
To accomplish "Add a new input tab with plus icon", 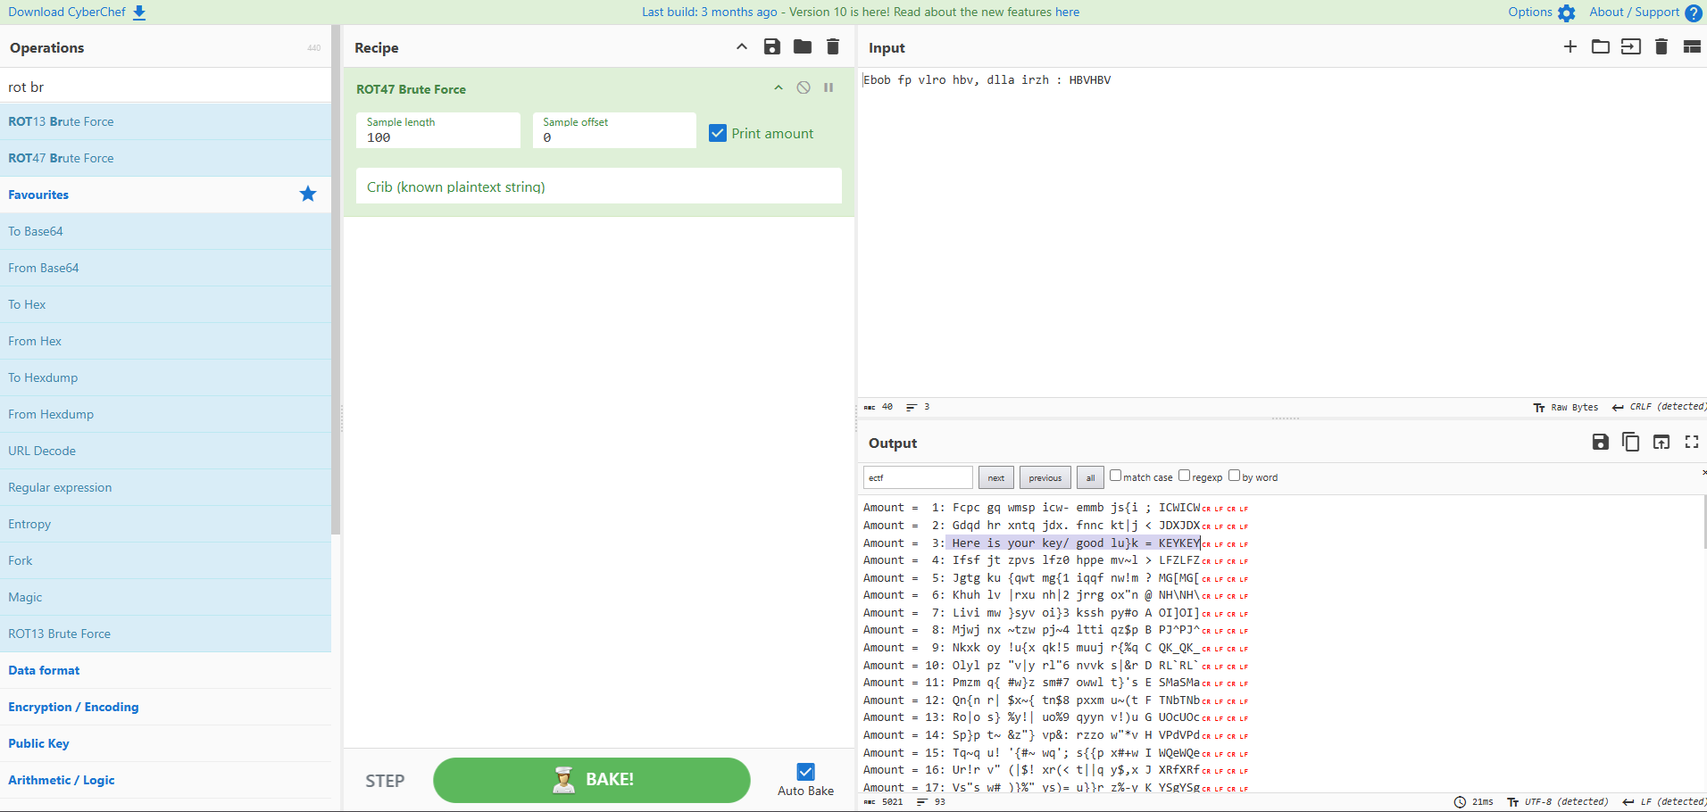I will 1570,46.
